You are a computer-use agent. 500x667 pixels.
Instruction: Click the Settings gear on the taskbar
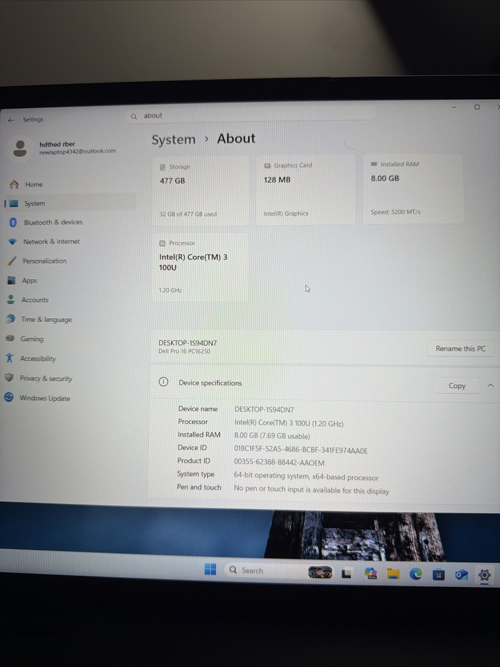click(x=484, y=576)
